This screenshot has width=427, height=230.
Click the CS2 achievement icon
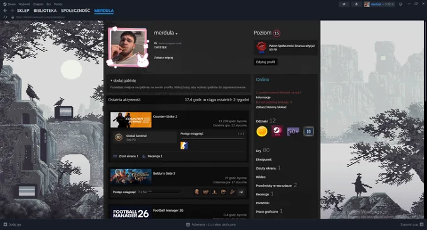pyautogui.click(x=184, y=146)
